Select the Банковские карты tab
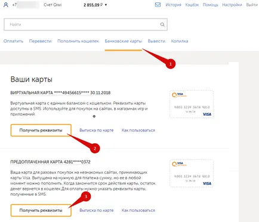The image size is (259, 222). pos(123,41)
